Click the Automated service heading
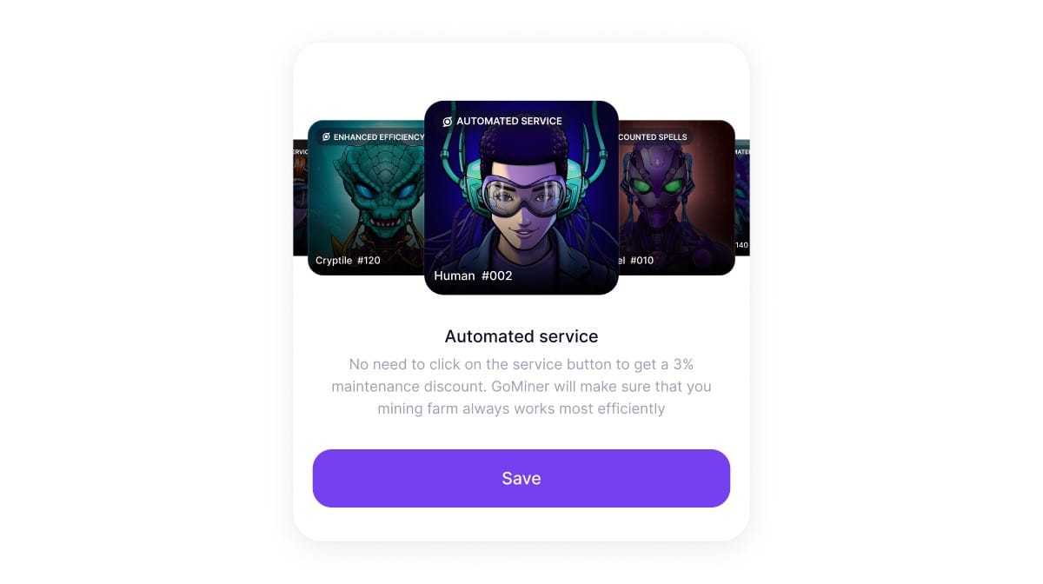Image resolution: width=1043 pixels, height=584 pixels. click(x=521, y=336)
